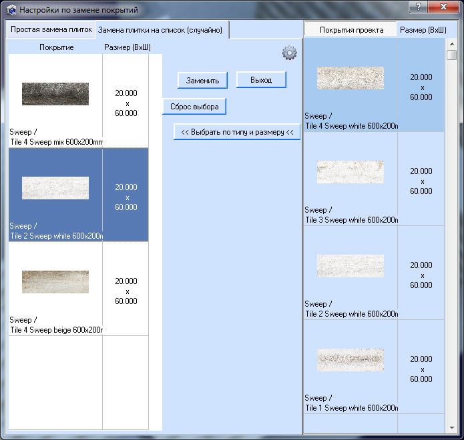Click '<< Выбрать по типу и размеру <<' button
Screen dimensions: 464x440
[237, 132]
